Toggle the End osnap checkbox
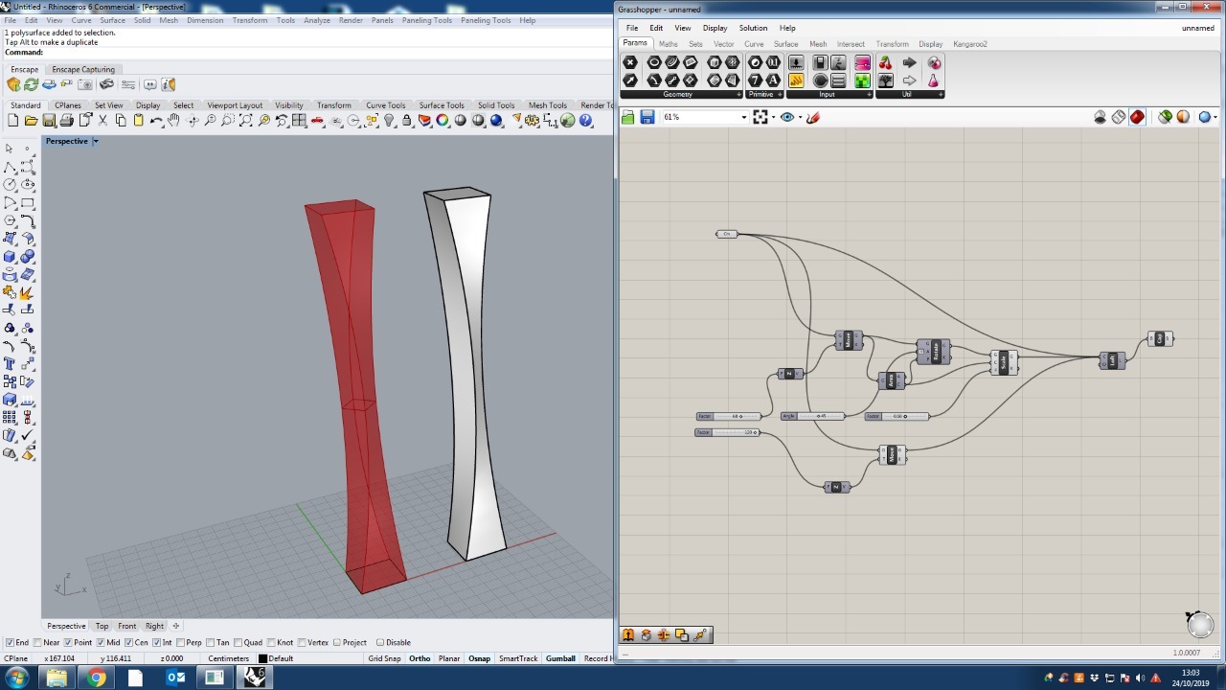The width and height of the screenshot is (1226, 690). [10, 643]
